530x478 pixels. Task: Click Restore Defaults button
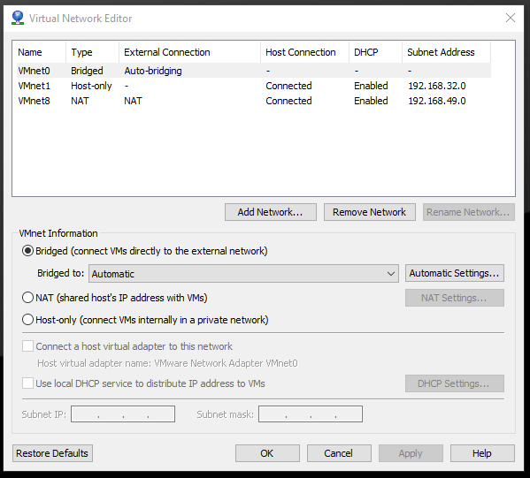pos(52,453)
